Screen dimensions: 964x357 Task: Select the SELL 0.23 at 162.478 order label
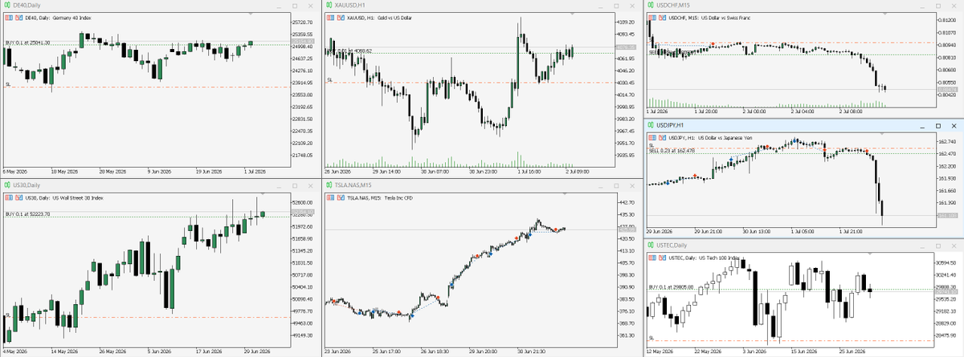(x=671, y=151)
